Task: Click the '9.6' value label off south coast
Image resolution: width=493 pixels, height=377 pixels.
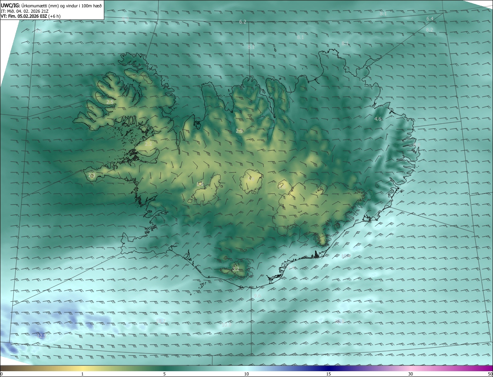Action: [x=257, y=296]
